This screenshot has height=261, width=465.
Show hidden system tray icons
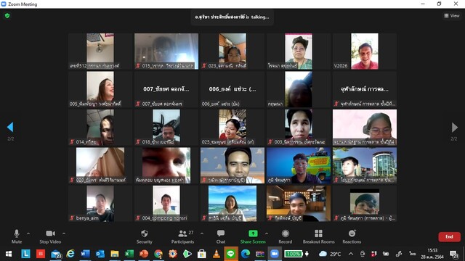point(351,254)
